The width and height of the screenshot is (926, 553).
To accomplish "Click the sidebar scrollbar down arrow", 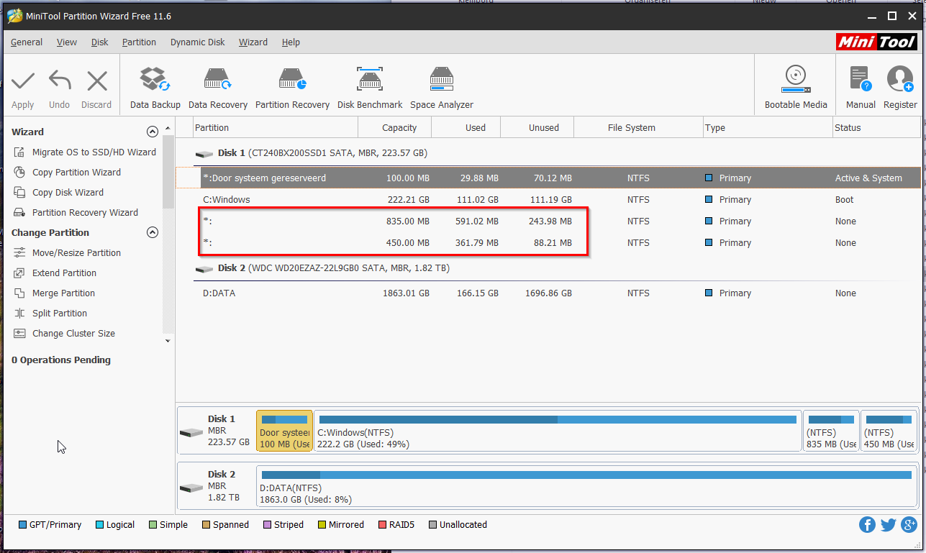I will (x=168, y=341).
